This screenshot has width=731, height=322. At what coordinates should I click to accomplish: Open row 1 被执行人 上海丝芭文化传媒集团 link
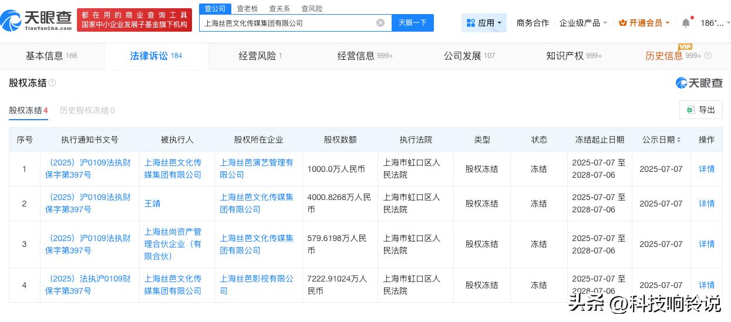(x=173, y=168)
